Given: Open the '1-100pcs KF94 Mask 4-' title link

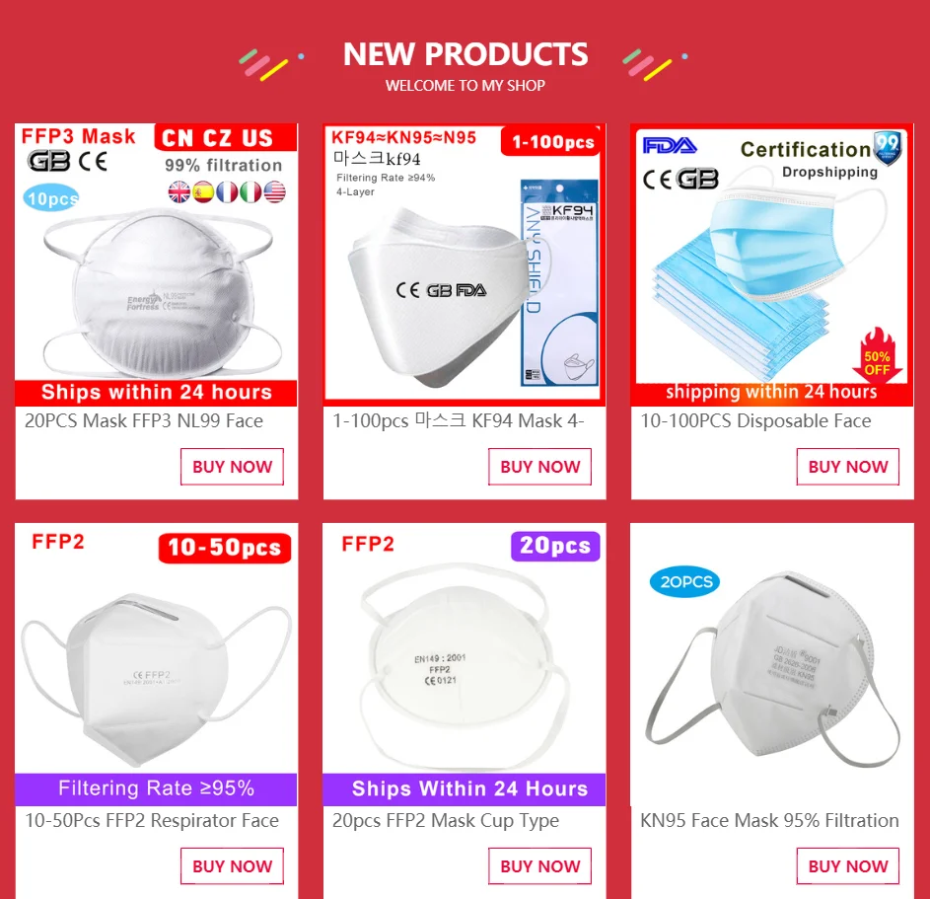Looking at the screenshot, I should (459, 420).
